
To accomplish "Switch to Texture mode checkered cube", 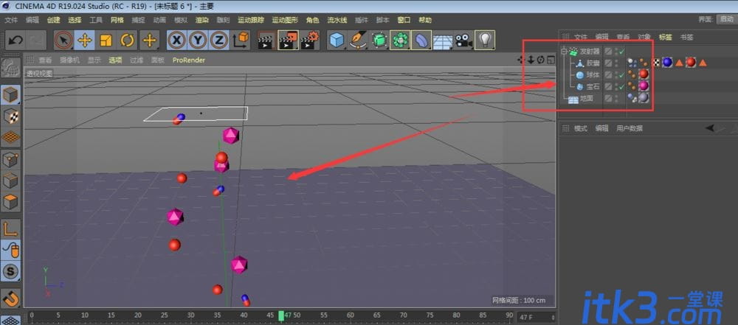I will click(11, 116).
